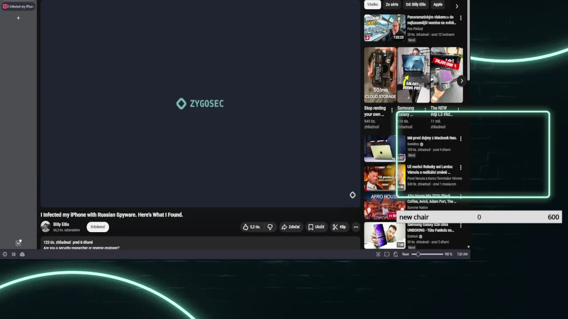Image resolution: width=568 pixels, height=319 pixels.
Task: Click the video player showing ZYGOSEC
Action: tap(200, 103)
